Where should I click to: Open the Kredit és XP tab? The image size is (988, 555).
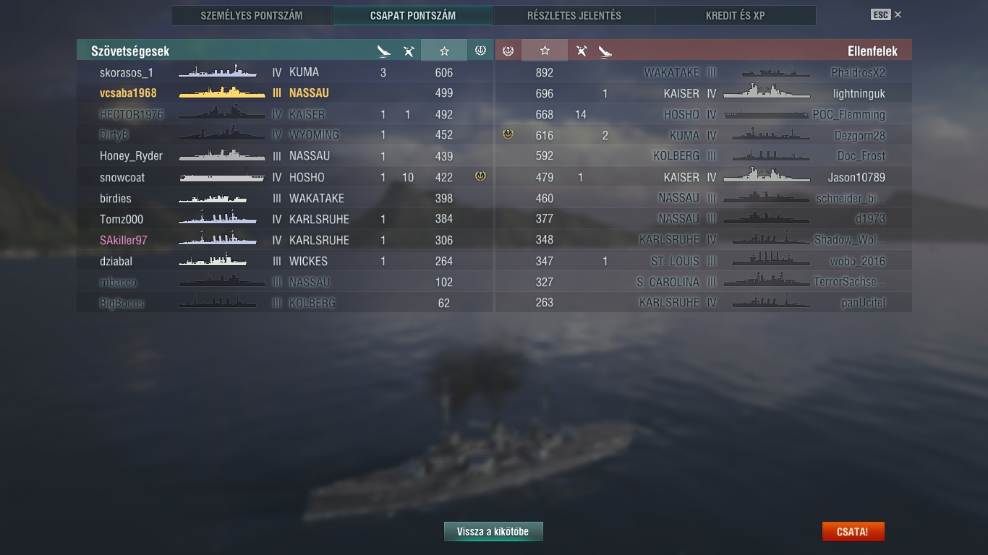[735, 15]
